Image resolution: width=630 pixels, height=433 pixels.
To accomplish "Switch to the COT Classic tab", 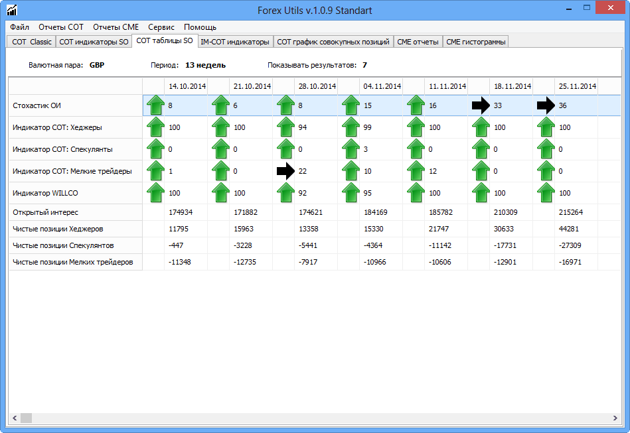I will click(32, 42).
